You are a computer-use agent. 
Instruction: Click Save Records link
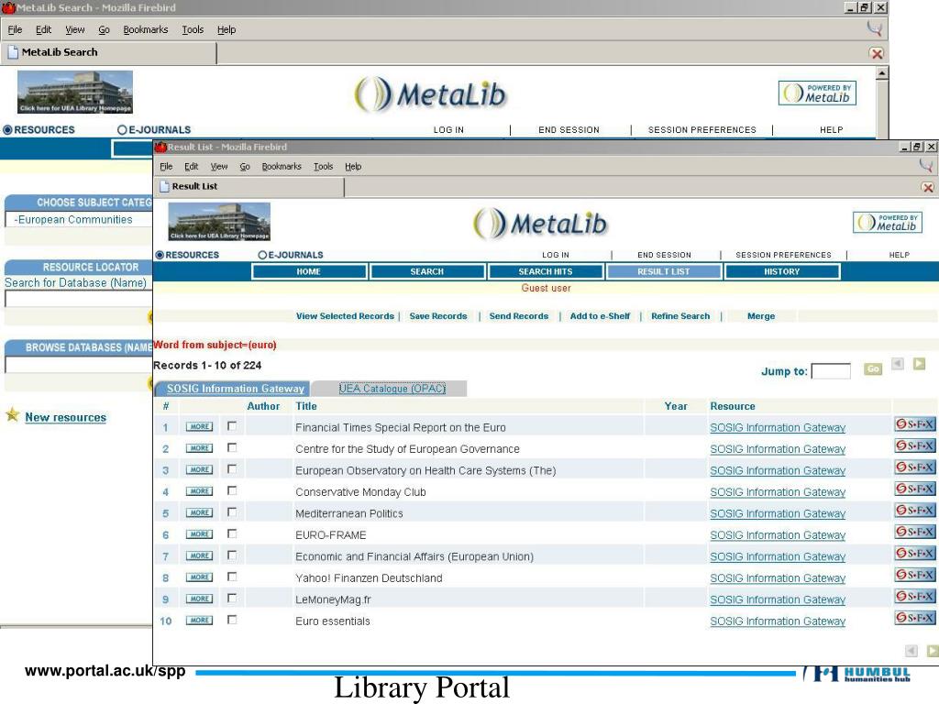point(438,316)
